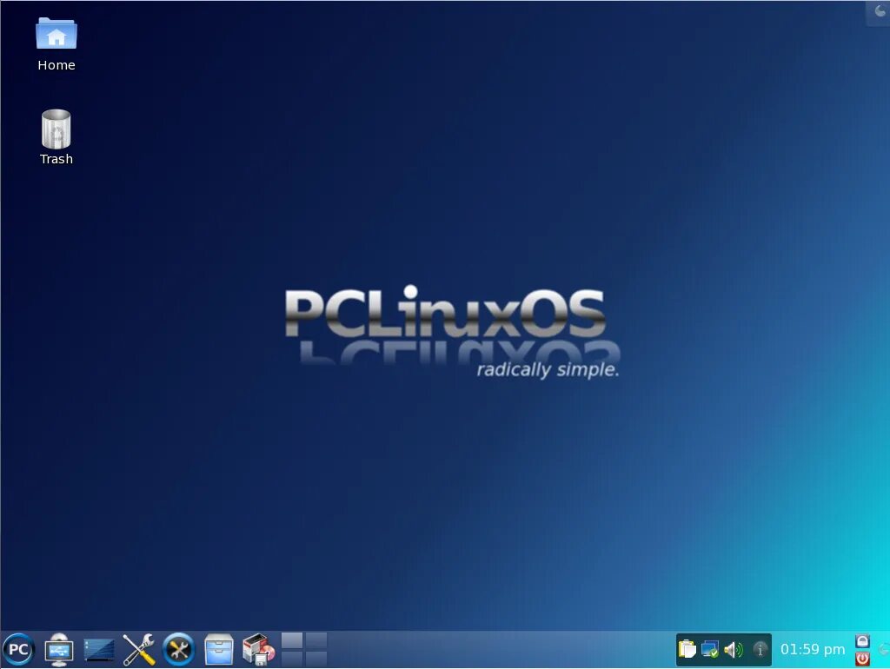
Task: Switch to the top-left virtual desktop
Action: coord(292,640)
